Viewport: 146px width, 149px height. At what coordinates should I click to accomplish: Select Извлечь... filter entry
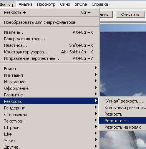(x=50, y=32)
